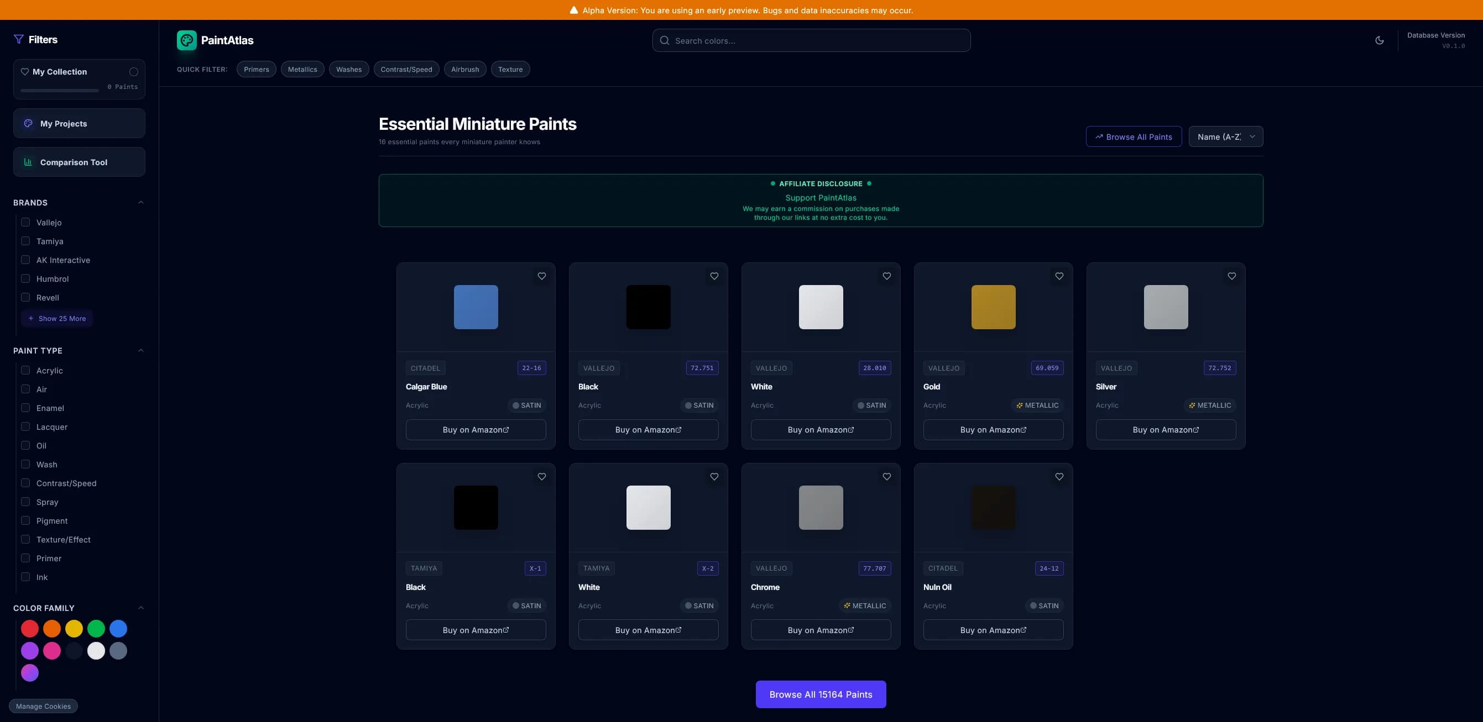
Task: Check the Wash paint type filter
Action: pos(25,463)
